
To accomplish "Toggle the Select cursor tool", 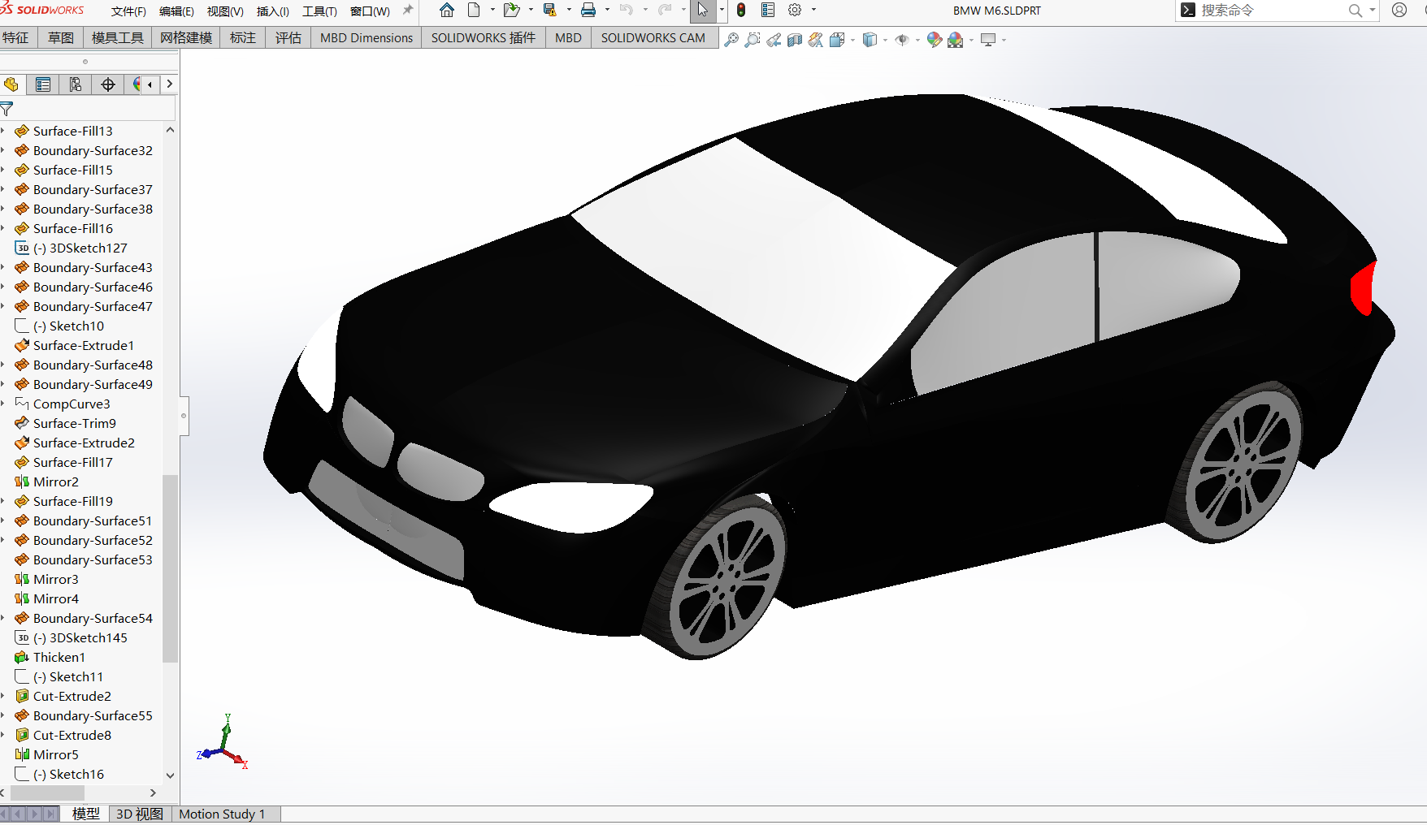I will point(703,11).
